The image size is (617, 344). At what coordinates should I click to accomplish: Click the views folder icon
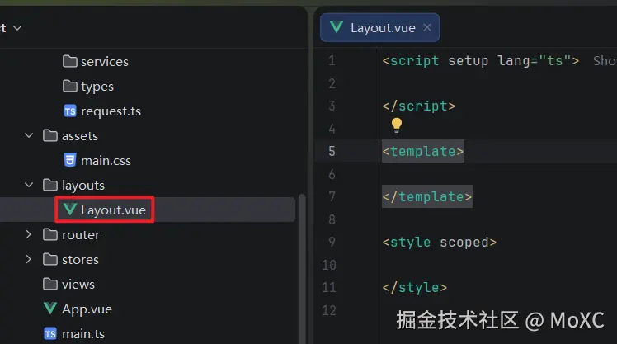[x=50, y=284]
